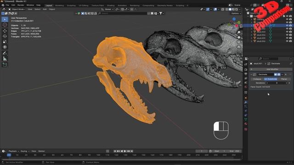Open the Material properties tab
The height and width of the screenshot is (165, 294).
246,124
